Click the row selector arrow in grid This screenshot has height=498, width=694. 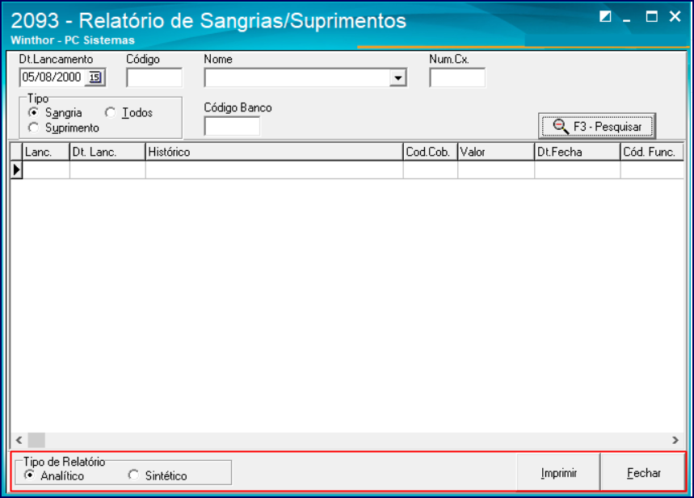pos(16,169)
